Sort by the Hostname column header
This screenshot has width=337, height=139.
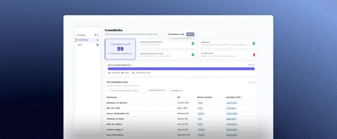click(112, 97)
